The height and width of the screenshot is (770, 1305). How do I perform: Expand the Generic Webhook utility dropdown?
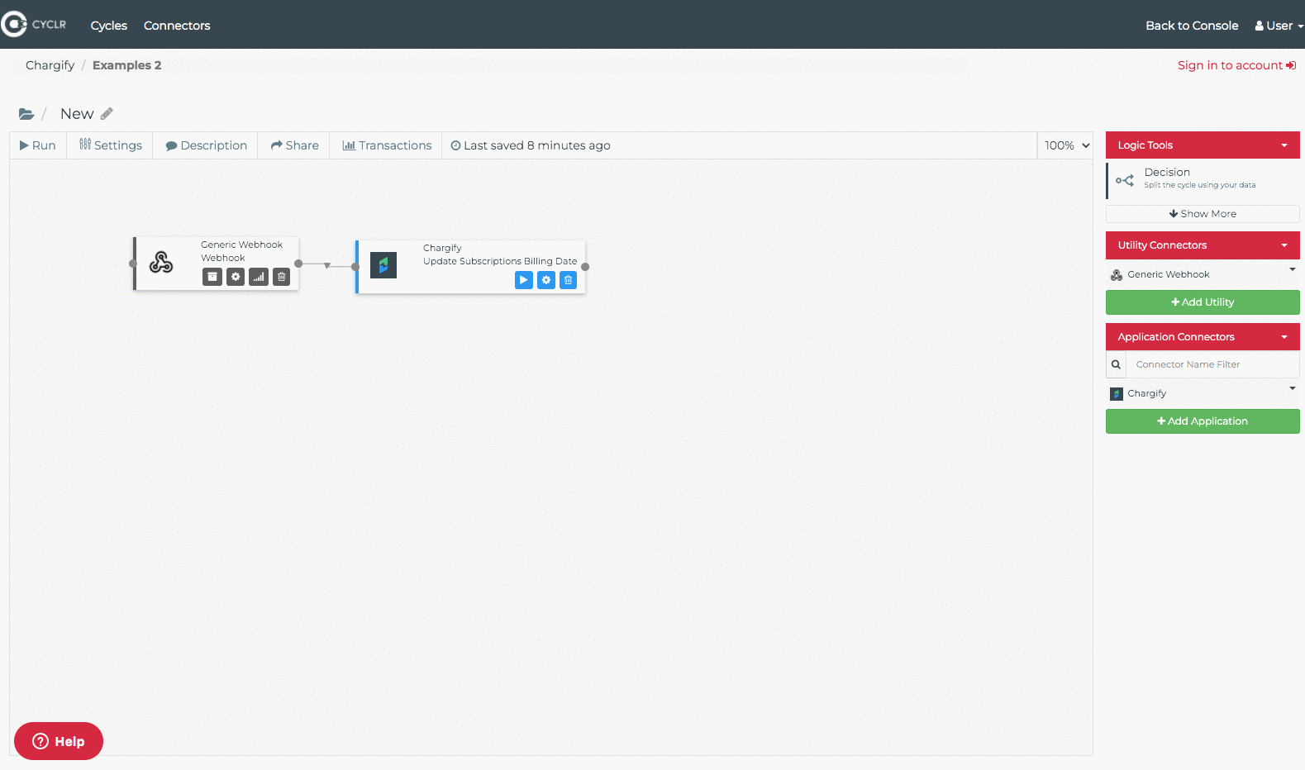[1293, 269]
